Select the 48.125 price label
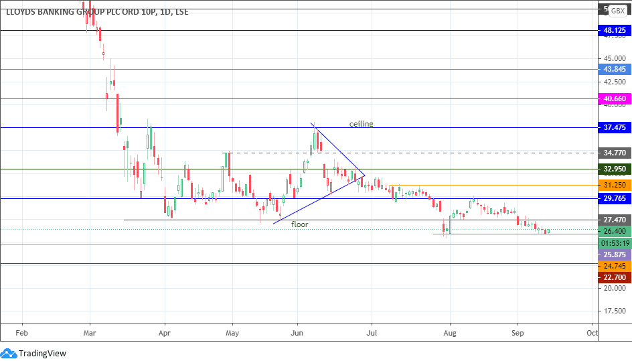This screenshot has height=361, width=632. click(615, 30)
